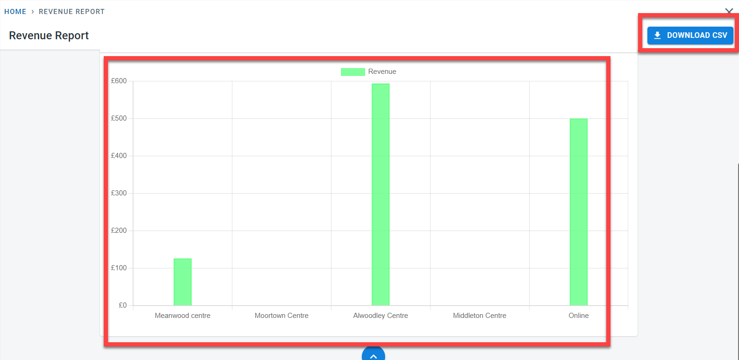Select the REVENUE REPORT breadcrumb
Screen dimensions: 739x360
point(72,12)
